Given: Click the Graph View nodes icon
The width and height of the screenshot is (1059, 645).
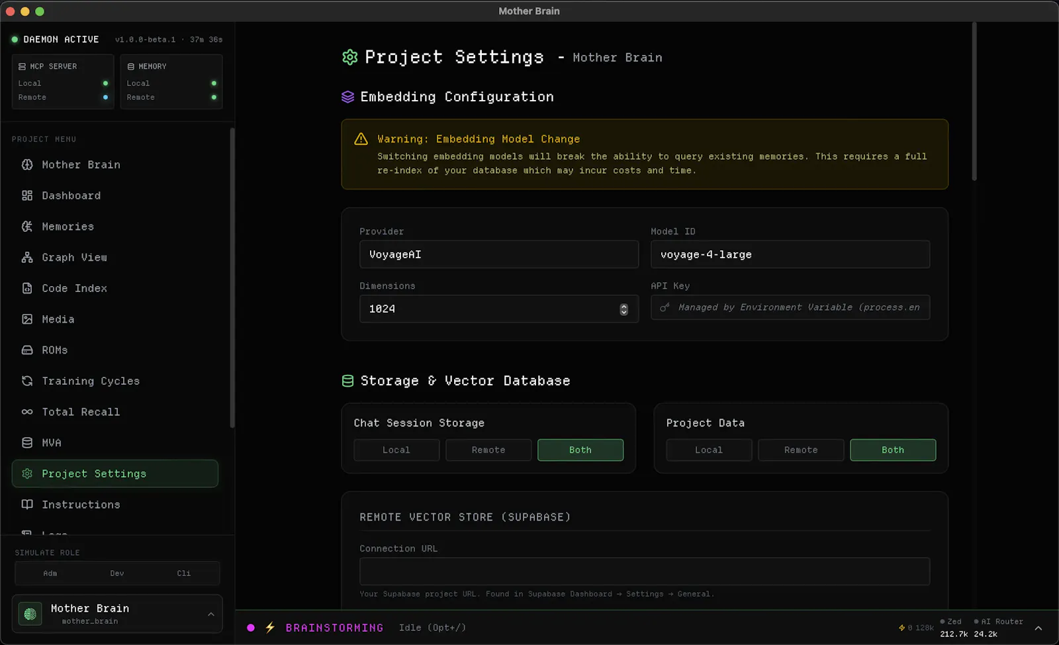Looking at the screenshot, I should coord(27,258).
